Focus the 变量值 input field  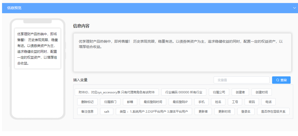(x=242, y=80)
